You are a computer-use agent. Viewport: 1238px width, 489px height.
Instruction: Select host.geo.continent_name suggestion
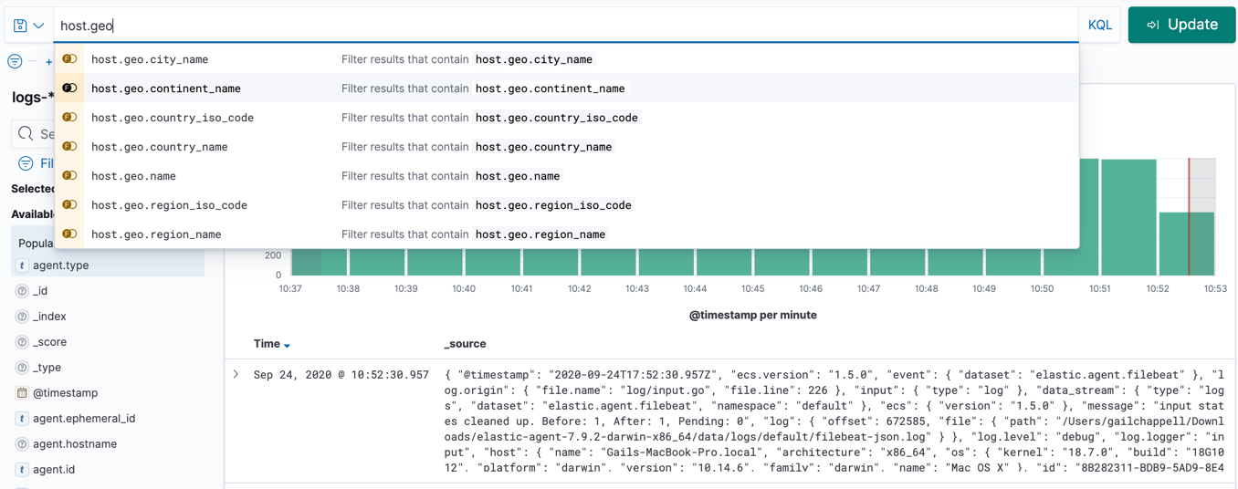click(166, 88)
